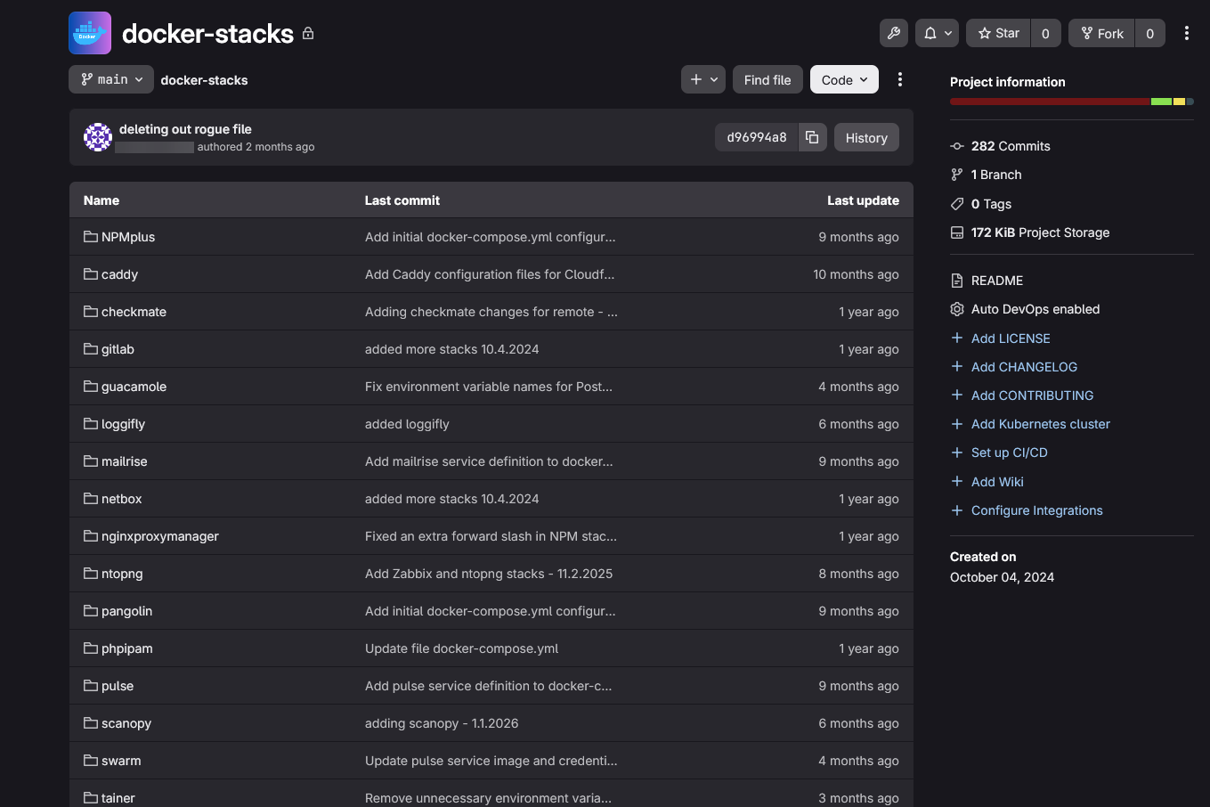
Task: Open commit 'added loggifly'
Action: pos(407,424)
